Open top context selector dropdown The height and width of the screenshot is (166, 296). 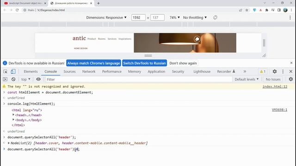[26, 79]
